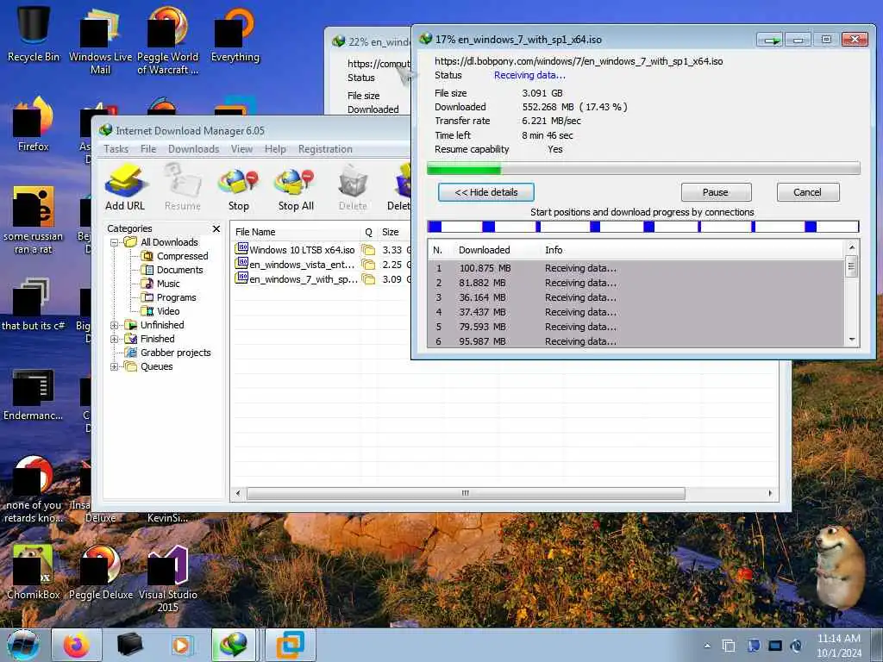Click the Resume toolbar icon
Screen dimensions: 883x662
(x=183, y=188)
